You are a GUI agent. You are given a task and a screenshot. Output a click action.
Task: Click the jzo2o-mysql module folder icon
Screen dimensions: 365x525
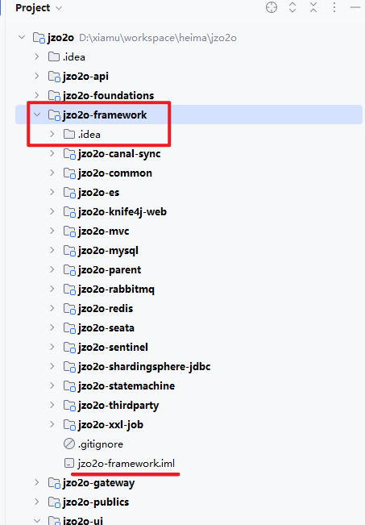[x=69, y=251]
